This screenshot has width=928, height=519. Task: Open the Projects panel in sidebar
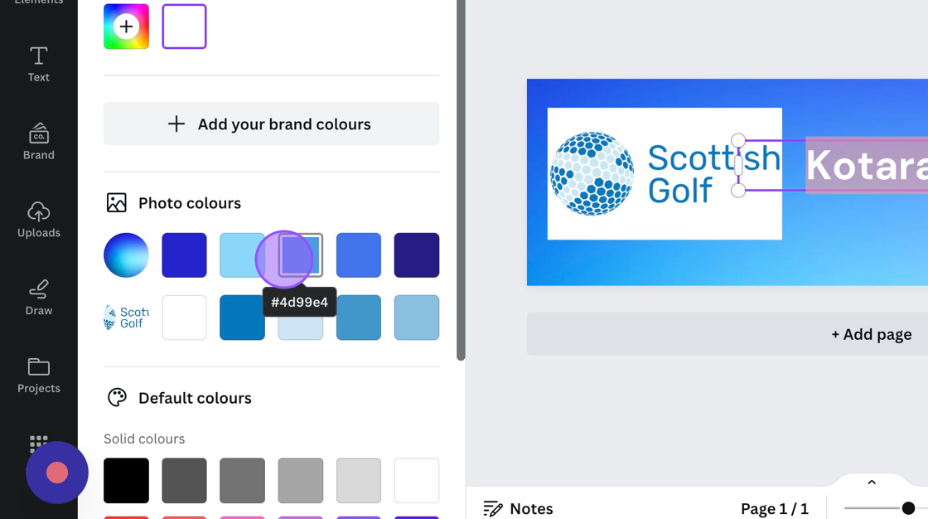tap(38, 375)
